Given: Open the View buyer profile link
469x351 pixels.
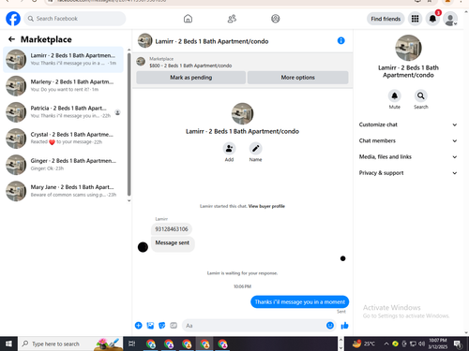Looking at the screenshot, I should tap(266, 206).
